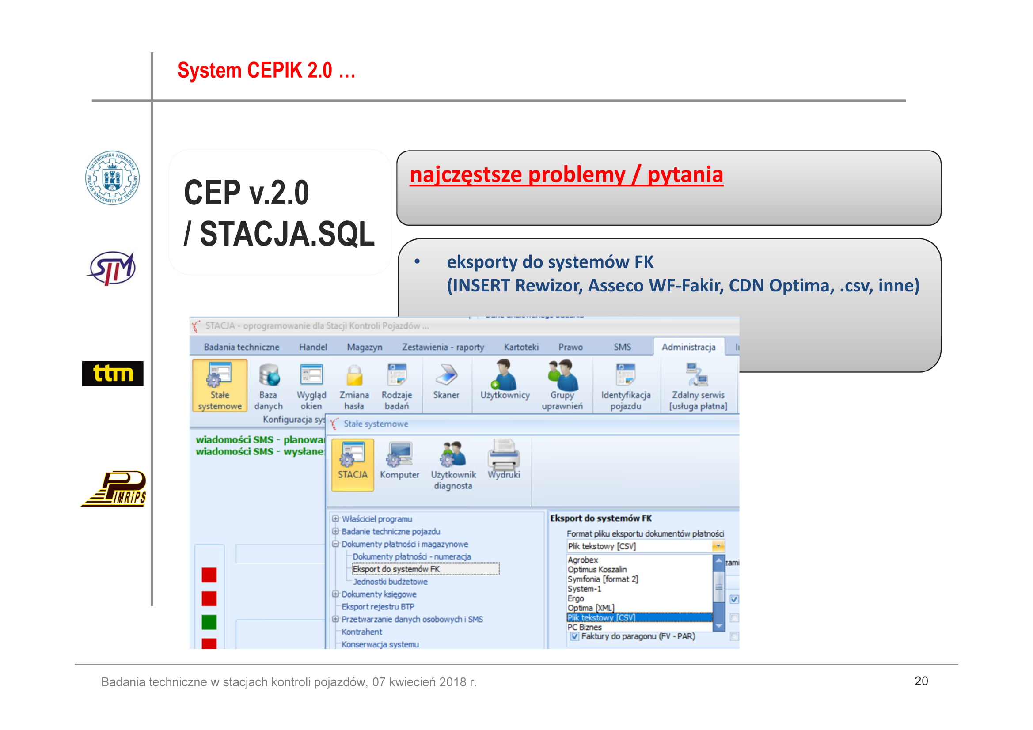Click the format list scrollbar thumb
Image resolution: width=1033 pixels, height=730 pixels.
coord(719,587)
